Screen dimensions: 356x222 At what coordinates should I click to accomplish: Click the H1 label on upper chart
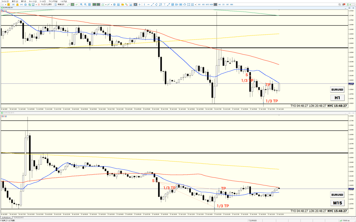point(337,97)
